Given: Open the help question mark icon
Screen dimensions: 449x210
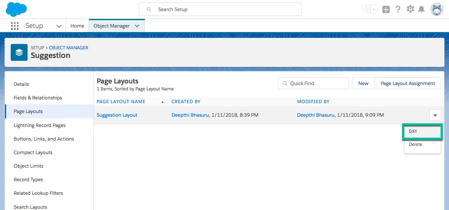Looking at the screenshot, I should [398, 9].
